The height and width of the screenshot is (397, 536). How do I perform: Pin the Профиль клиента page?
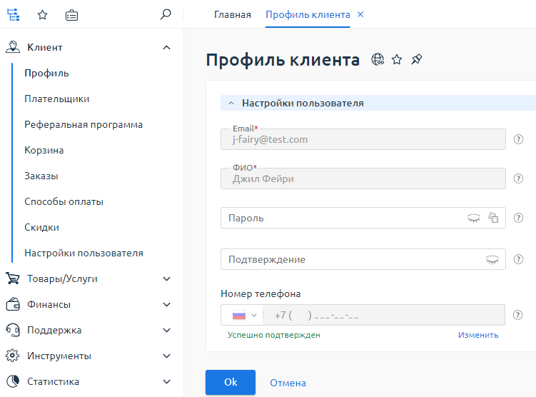point(417,60)
